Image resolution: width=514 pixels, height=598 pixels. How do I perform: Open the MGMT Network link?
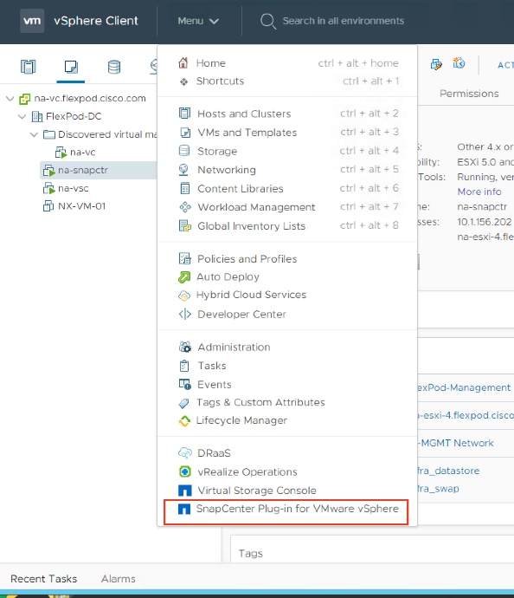tap(456, 443)
